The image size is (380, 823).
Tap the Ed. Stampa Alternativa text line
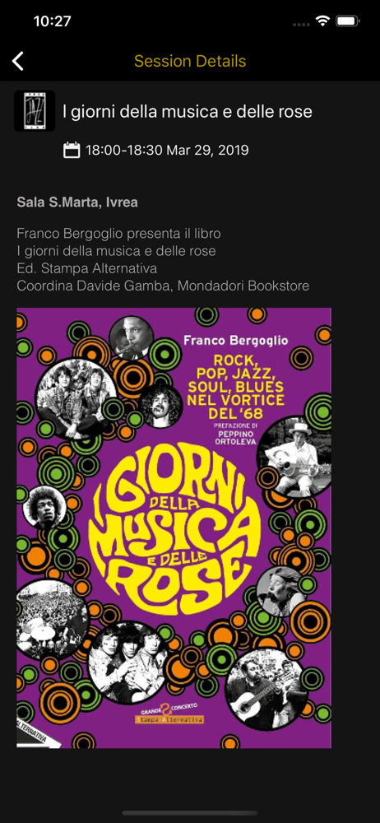click(x=87, y=269)
